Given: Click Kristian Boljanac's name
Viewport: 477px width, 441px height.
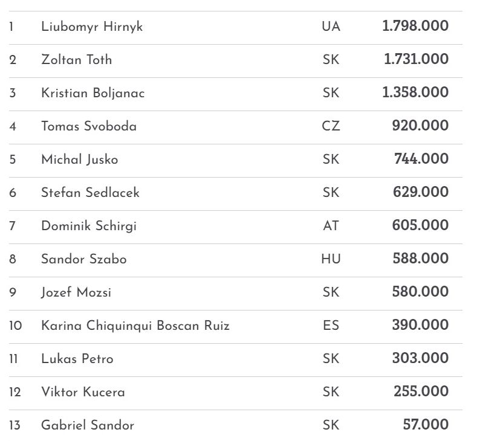Looking at the screenshot, I should click(92, 93).
